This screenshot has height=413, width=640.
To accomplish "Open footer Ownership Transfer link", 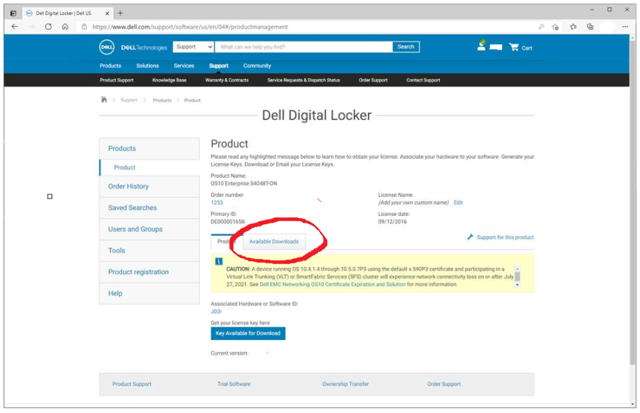I will pos(345,384).
